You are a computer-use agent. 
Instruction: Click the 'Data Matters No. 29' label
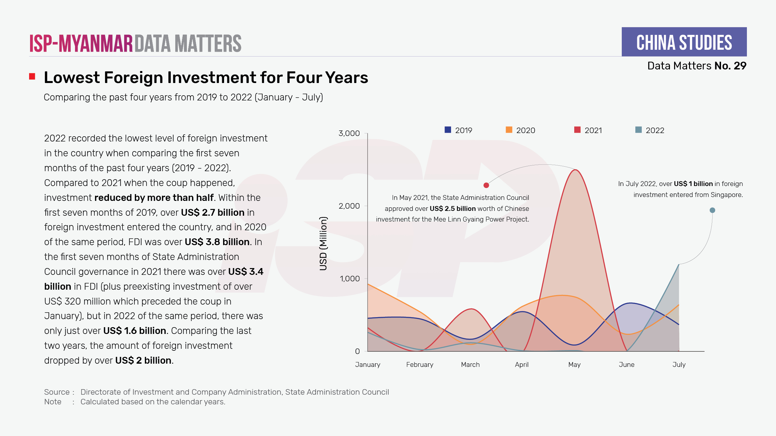696,66
